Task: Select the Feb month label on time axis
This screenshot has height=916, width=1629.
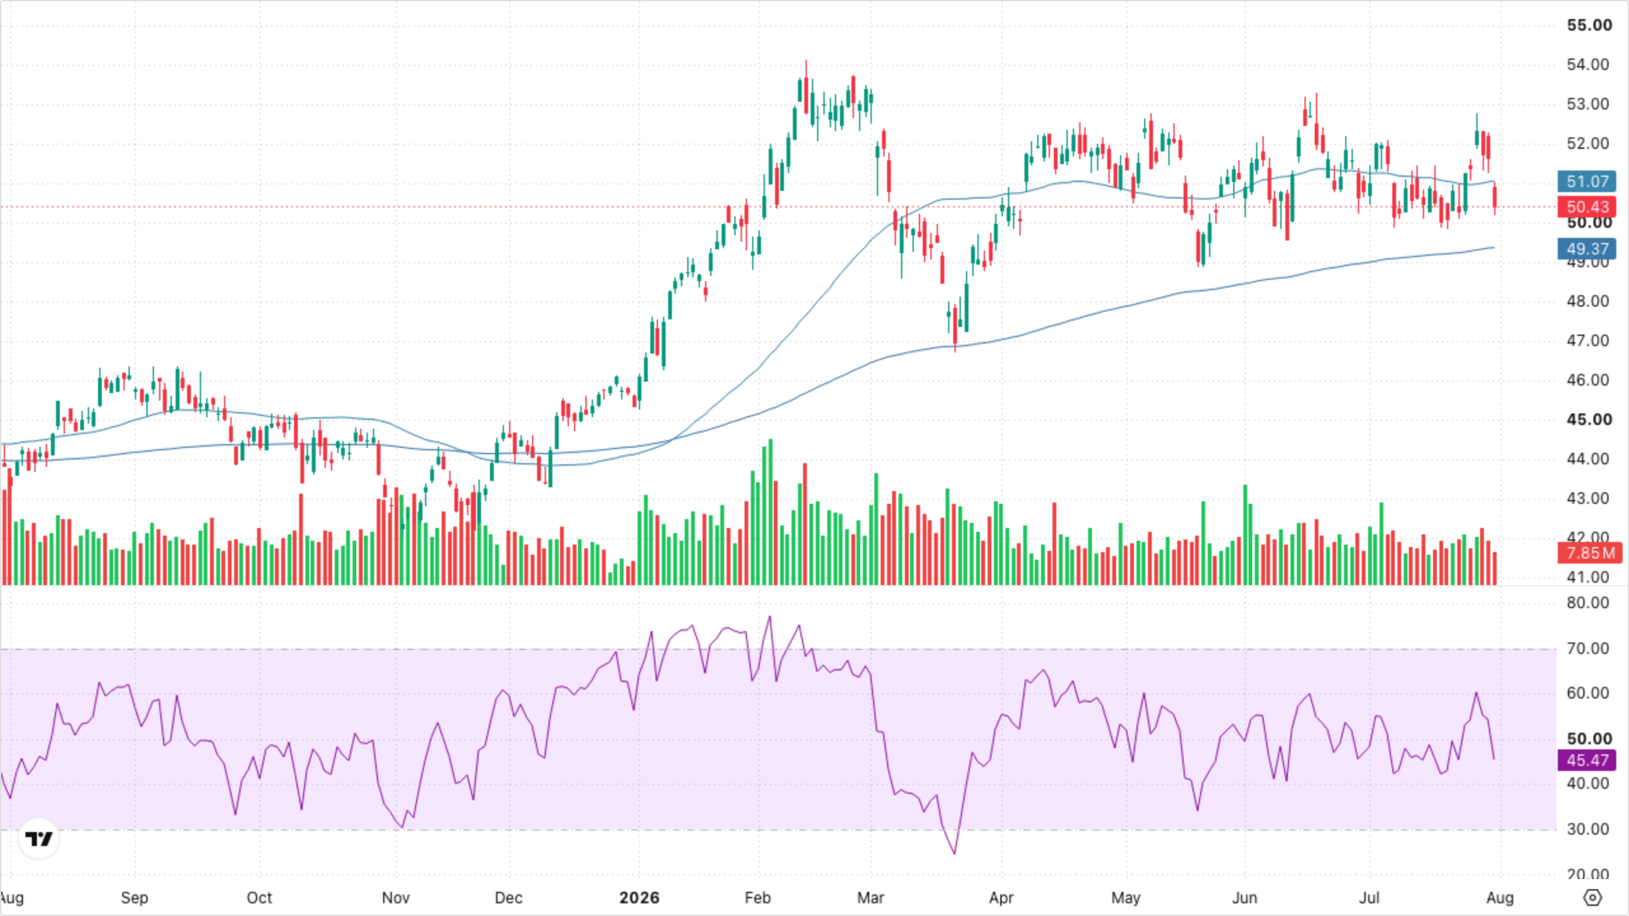Action: coord(757,898)
